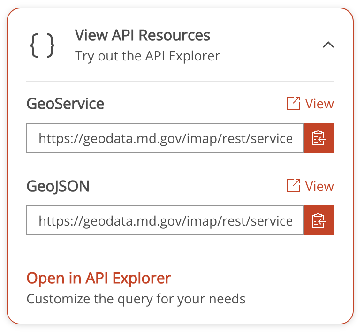Click the View API Resources heading

point(142,35)
